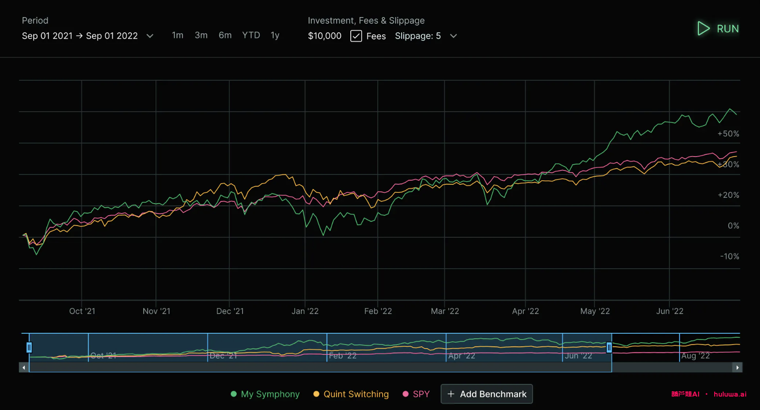This screenshot has width=760, height=410.
Task: Toggle Quint Switching legend series
Action: (351, 394)
